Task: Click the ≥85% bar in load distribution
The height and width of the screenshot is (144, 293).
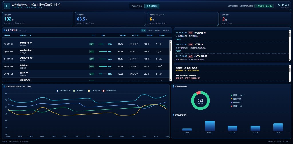Action: tap(278, 127)
